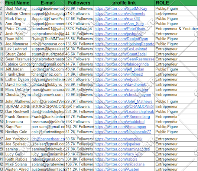The height and width of the screenshot is (171, 198).
Task: Select the ROLE header cell
Action: [176, 3]
